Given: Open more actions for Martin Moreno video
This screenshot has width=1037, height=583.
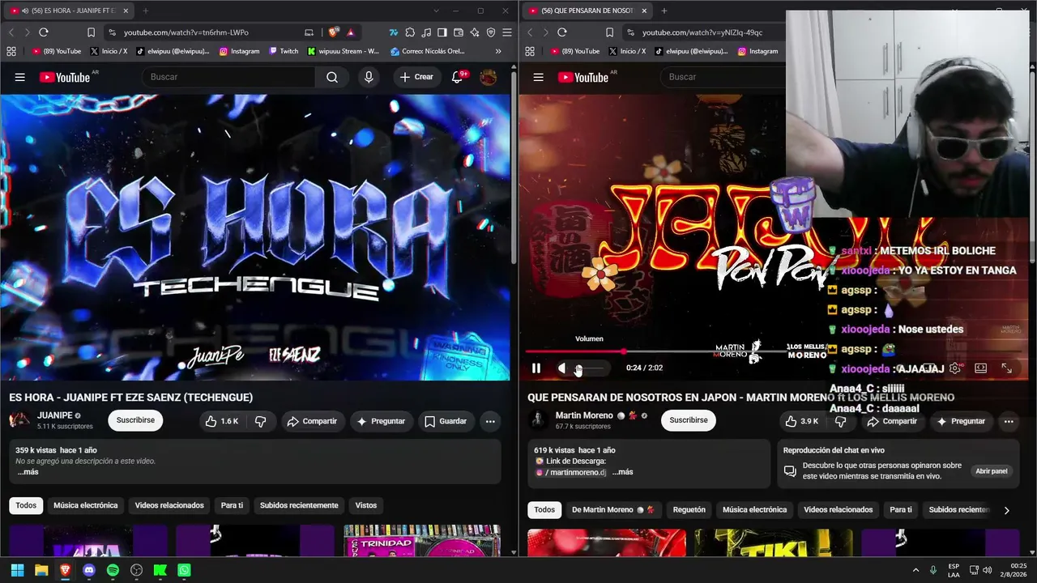Looking at the screenshot, I should [x=1009, y=421].
